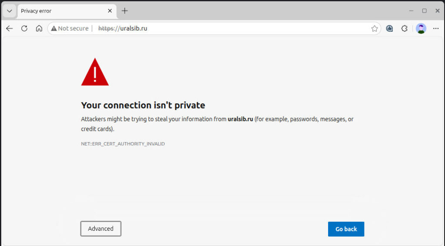The image size is (445, 246).
Task: Expand the tab actions dropdown chevron
Action: 10,11
